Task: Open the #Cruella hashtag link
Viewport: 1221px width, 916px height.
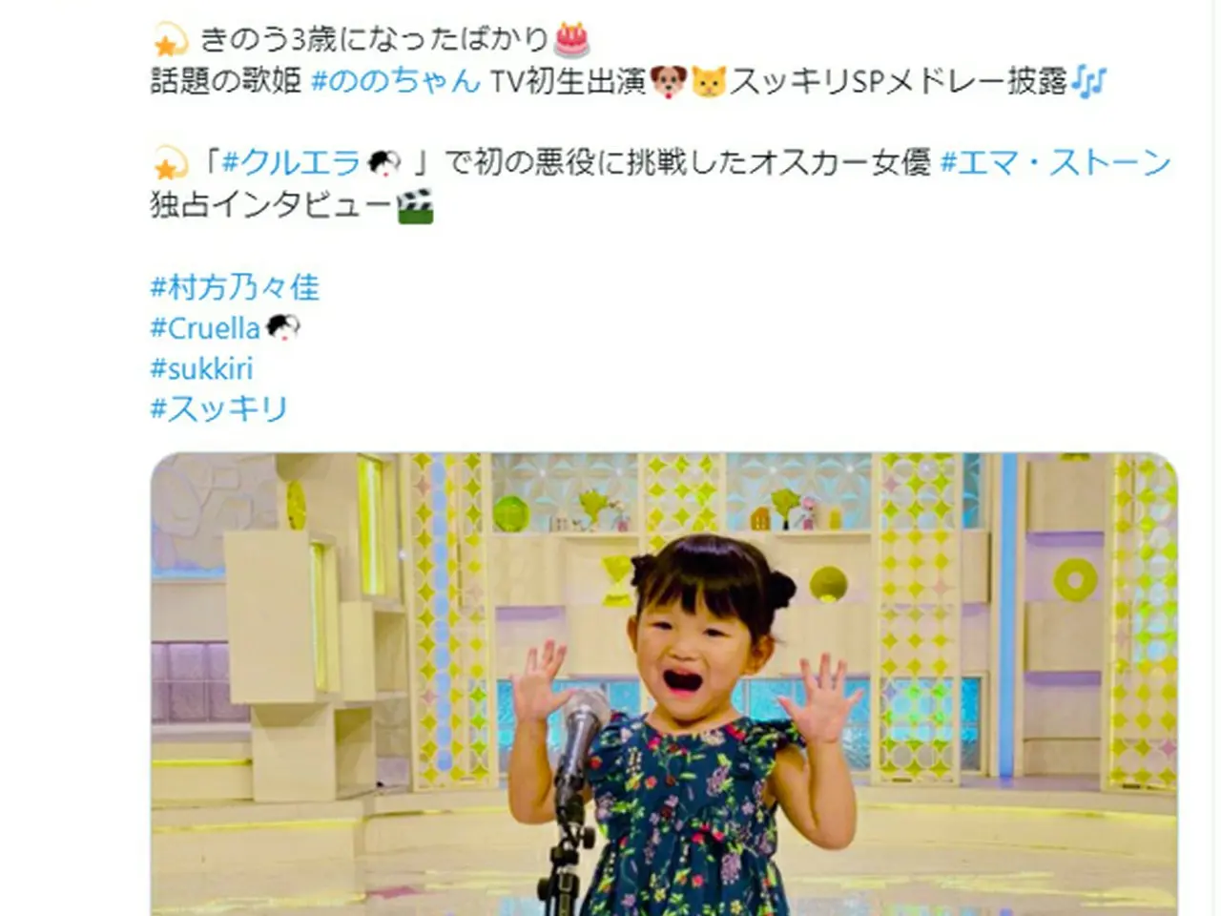Action: [205, 328]
